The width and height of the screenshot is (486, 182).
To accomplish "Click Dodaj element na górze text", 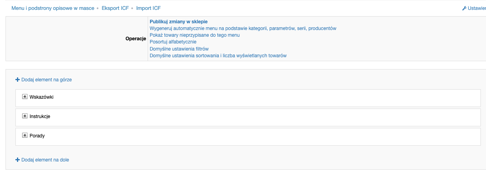I will click(x=47, y=80).
